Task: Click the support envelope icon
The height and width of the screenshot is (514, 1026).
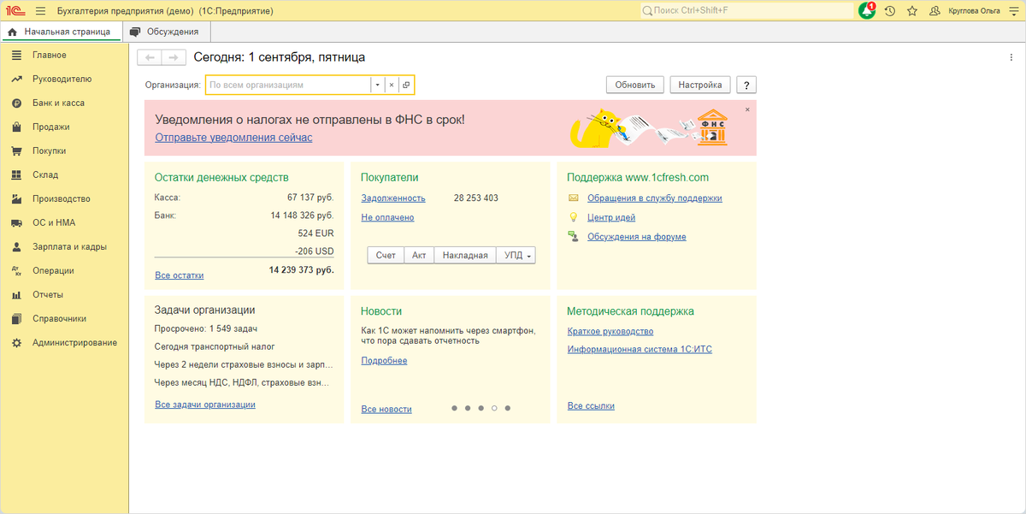Action: [573, 198]
